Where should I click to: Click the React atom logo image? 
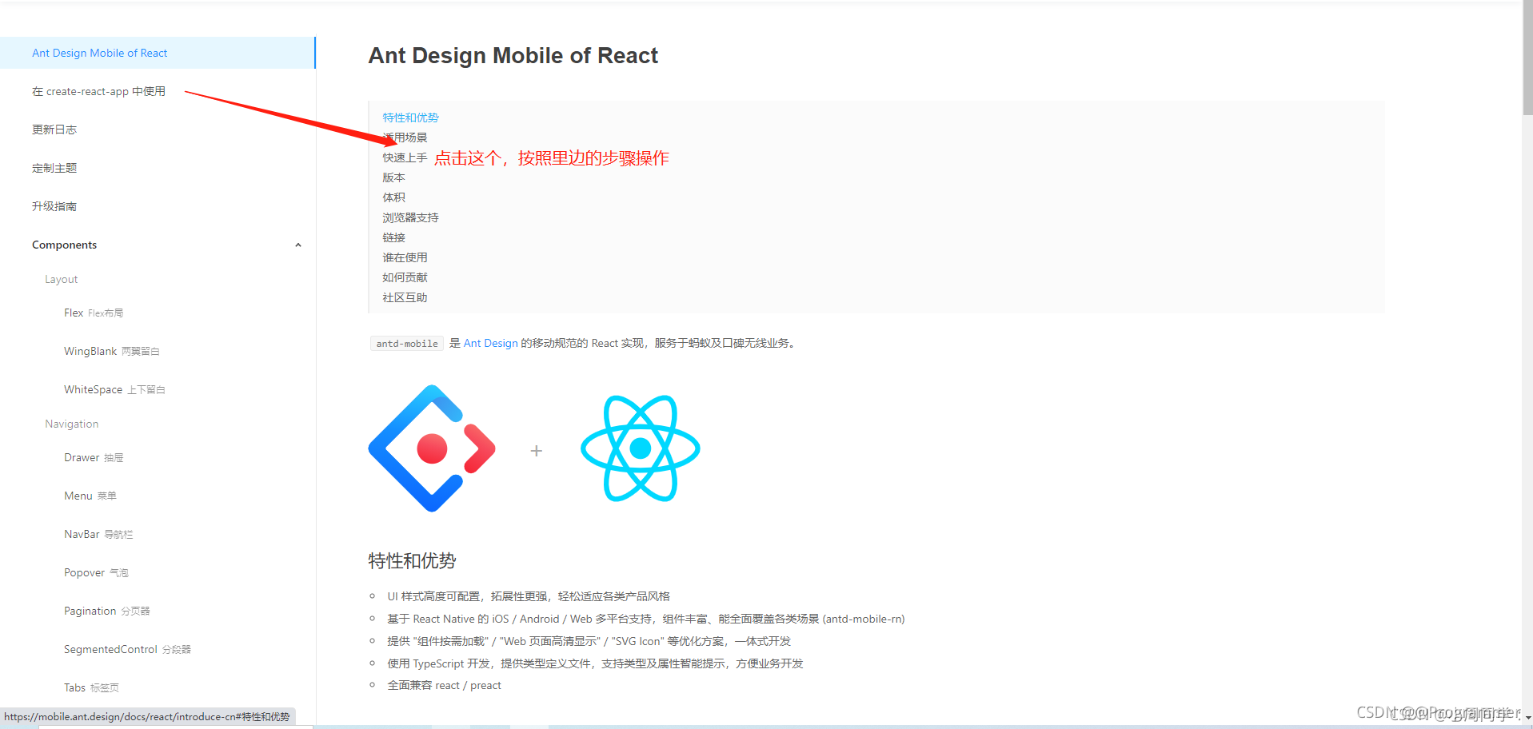click(641, 448)
